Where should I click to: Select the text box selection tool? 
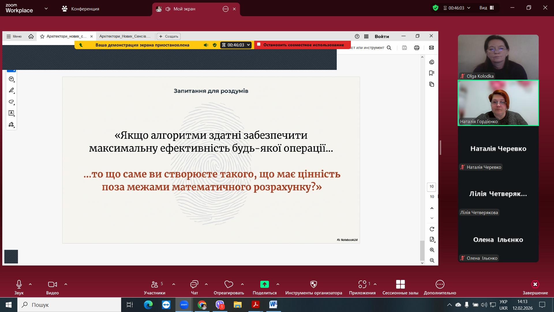click(11, 113)
